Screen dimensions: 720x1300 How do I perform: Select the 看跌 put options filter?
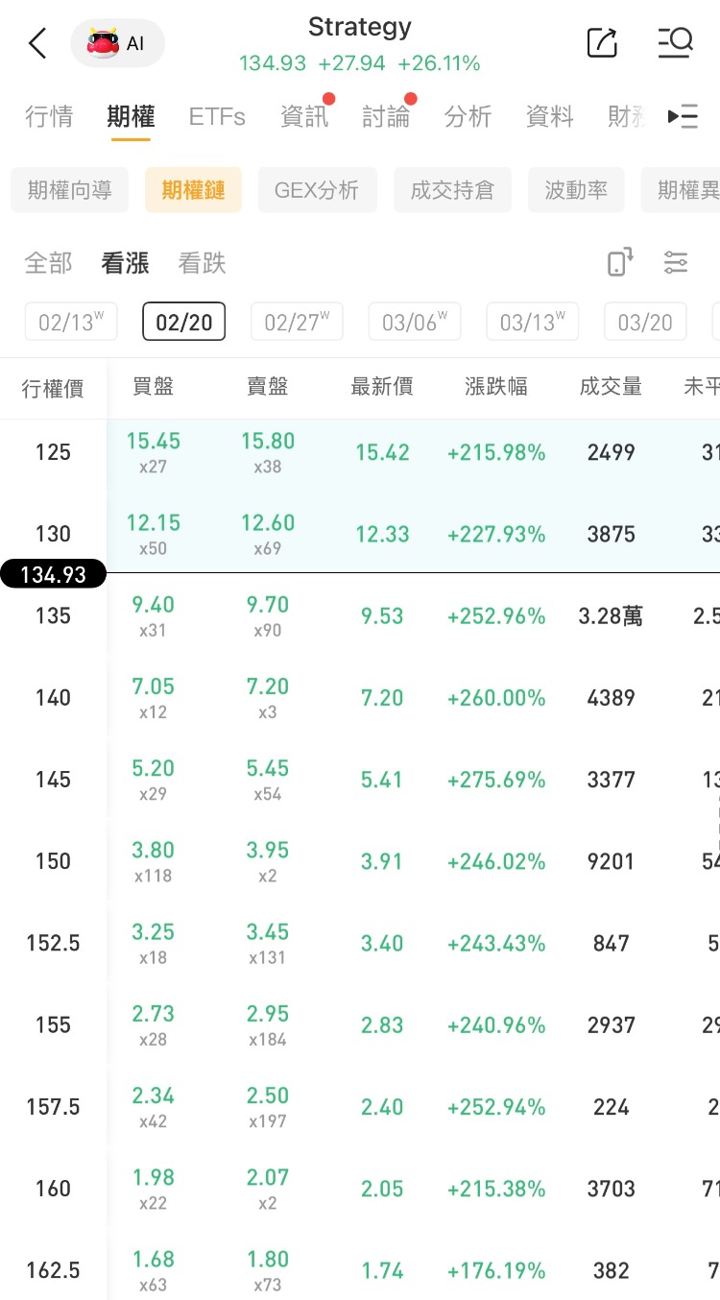coord(202,263)
